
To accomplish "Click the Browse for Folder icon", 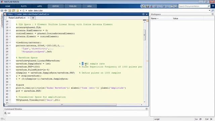I will 13,10.
